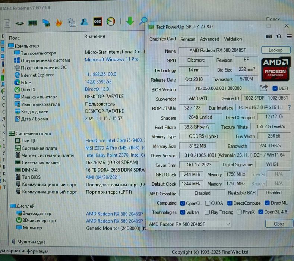
Task: Switch to the Advanced tab
Action: 209,39
